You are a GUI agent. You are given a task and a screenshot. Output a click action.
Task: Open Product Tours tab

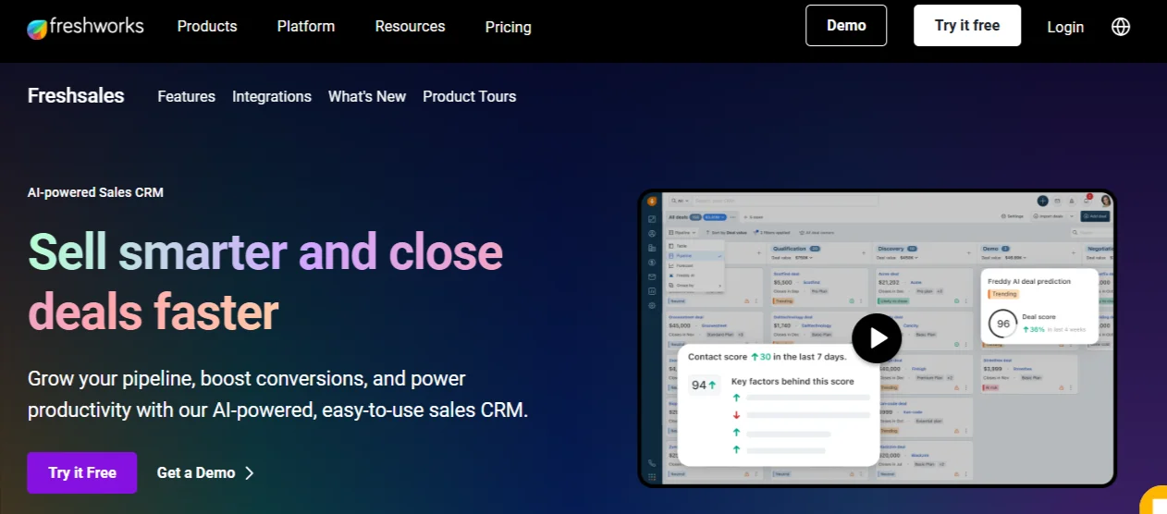(470, 96)
